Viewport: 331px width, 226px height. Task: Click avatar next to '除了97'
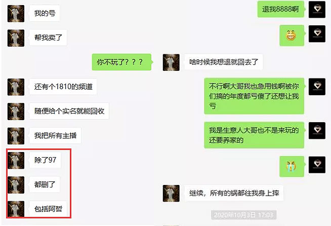(16, 160)
